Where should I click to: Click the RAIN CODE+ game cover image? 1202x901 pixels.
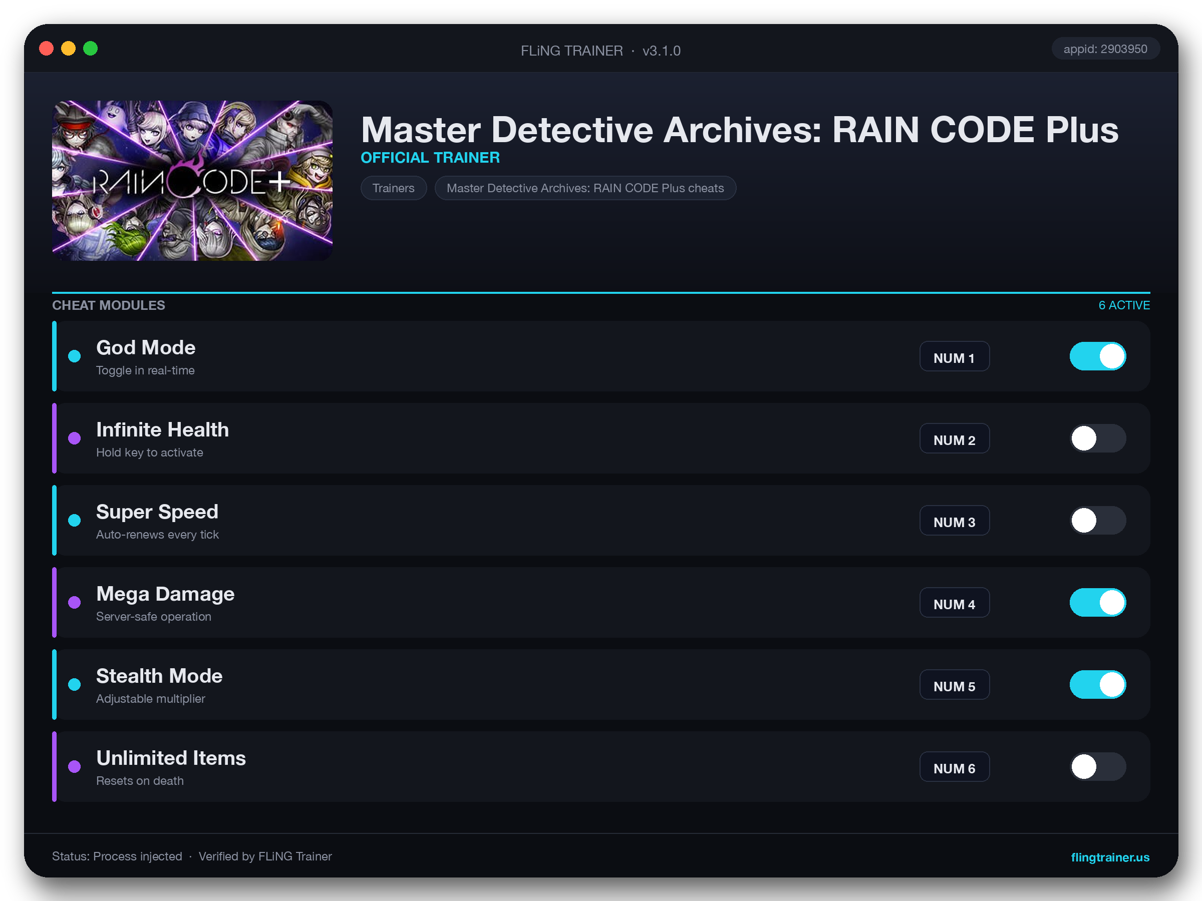coord(192,181)
